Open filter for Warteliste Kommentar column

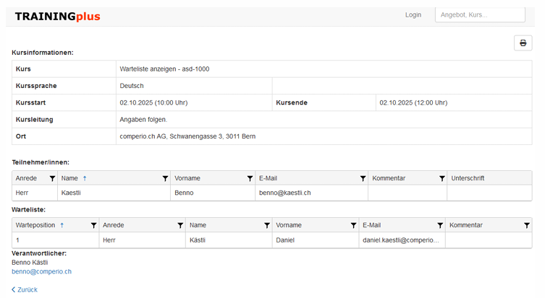tap(526, 226)
